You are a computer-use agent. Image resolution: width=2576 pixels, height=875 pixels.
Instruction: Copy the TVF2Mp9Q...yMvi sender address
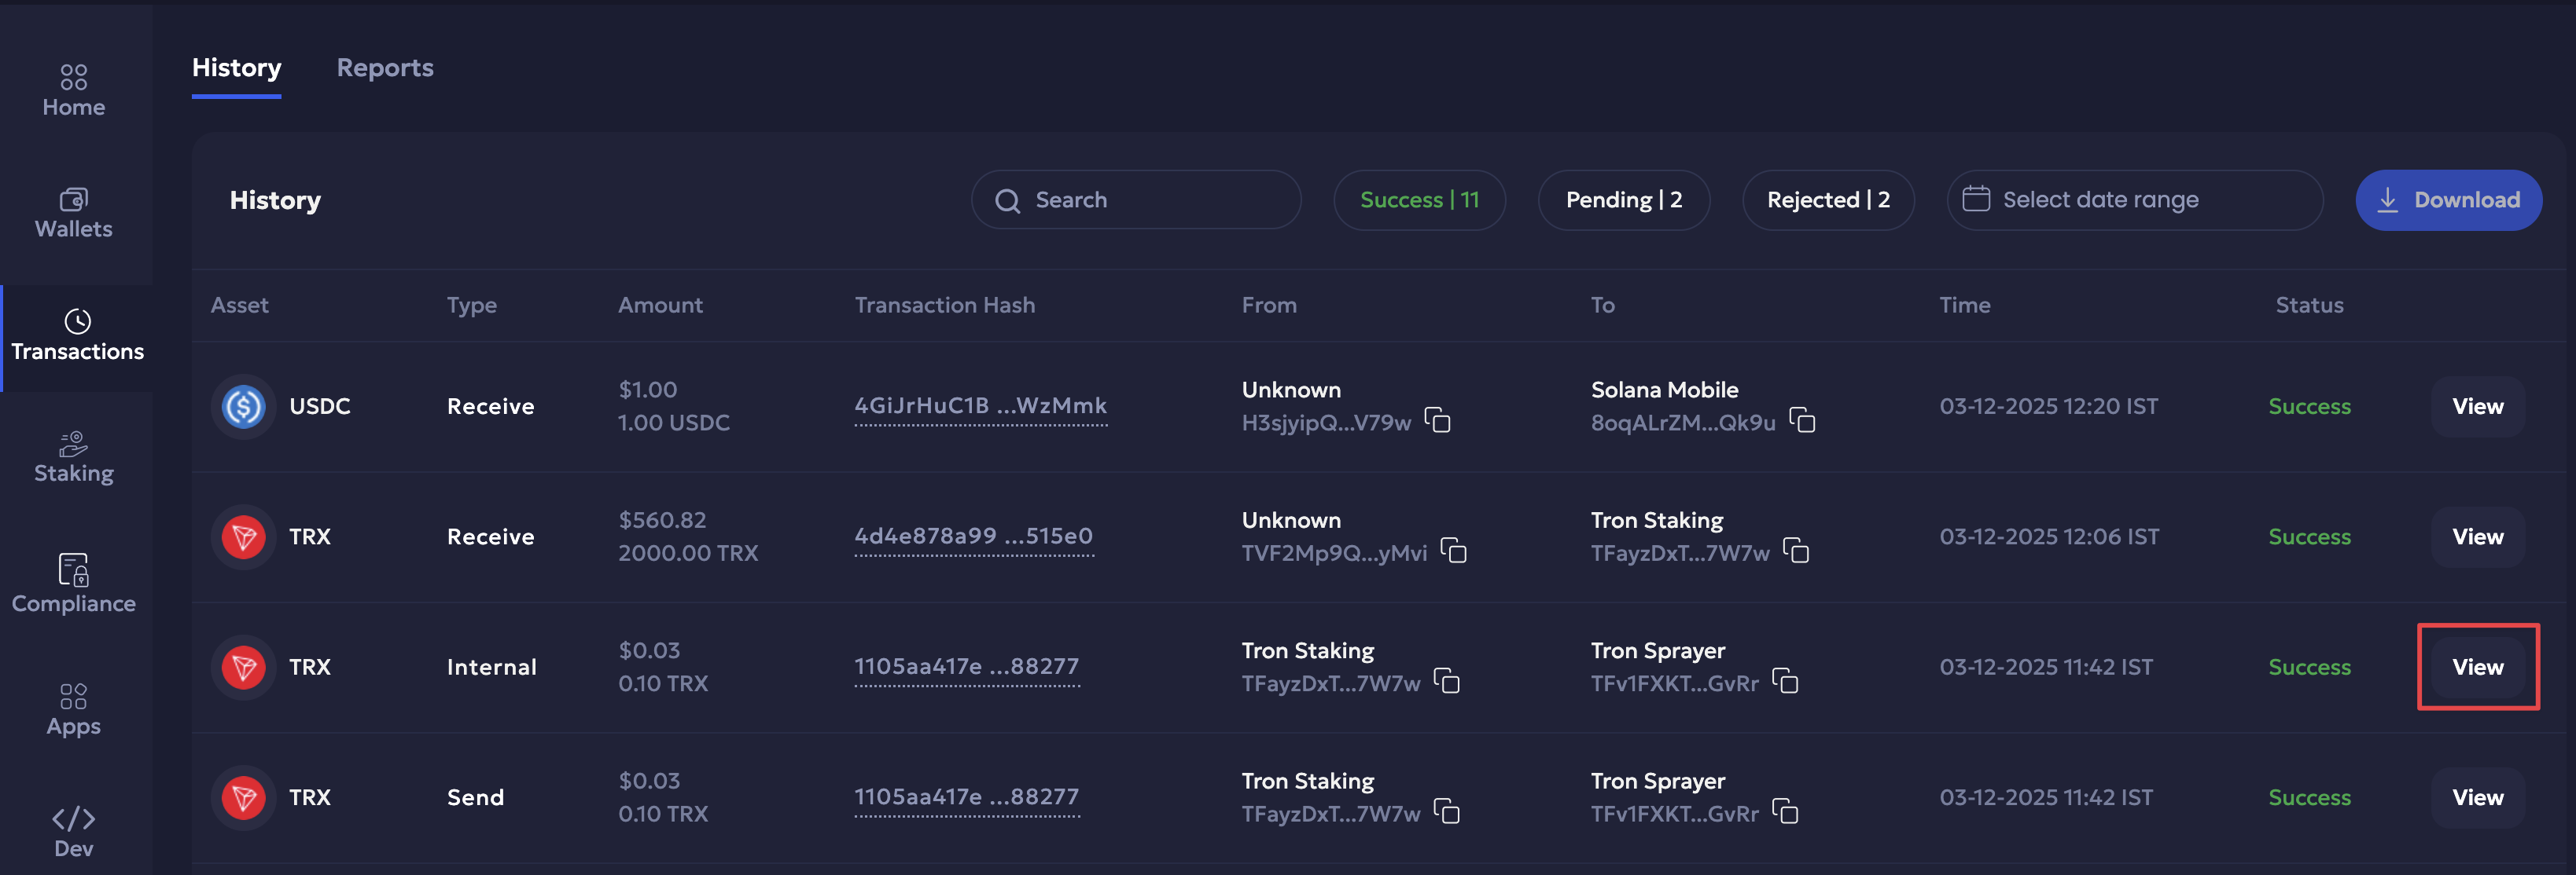click(1453, 551)
